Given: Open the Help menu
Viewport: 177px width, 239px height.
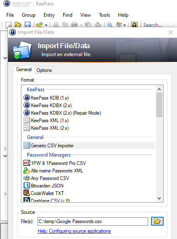Looking at the screenshot, I should click(x=123, y=15).
